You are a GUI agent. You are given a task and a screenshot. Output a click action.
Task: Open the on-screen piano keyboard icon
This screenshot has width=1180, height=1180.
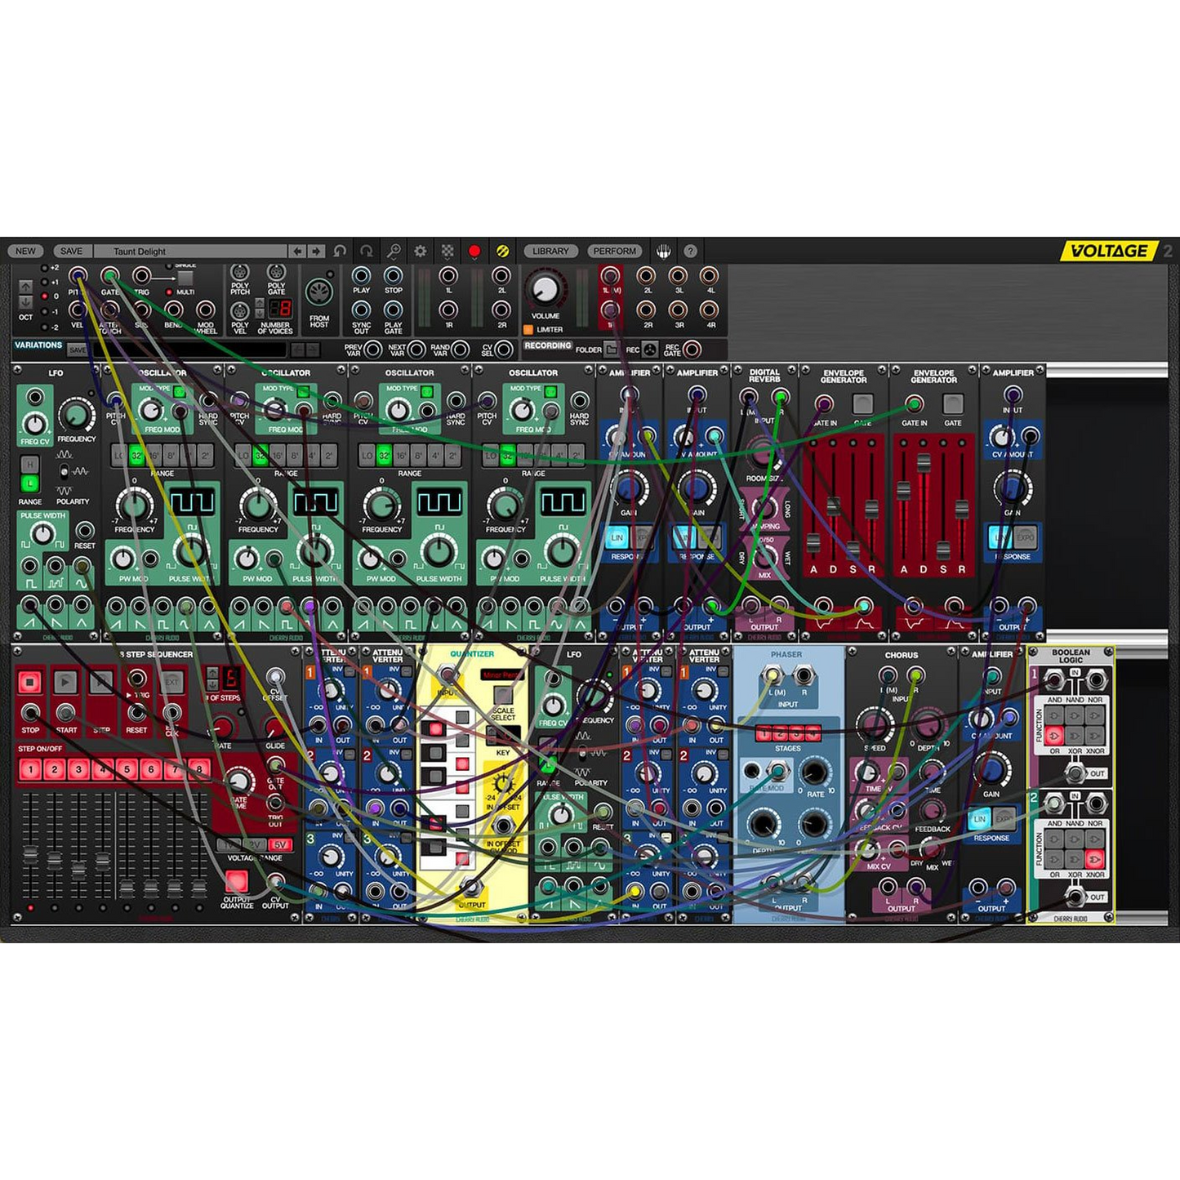point(664,252)
